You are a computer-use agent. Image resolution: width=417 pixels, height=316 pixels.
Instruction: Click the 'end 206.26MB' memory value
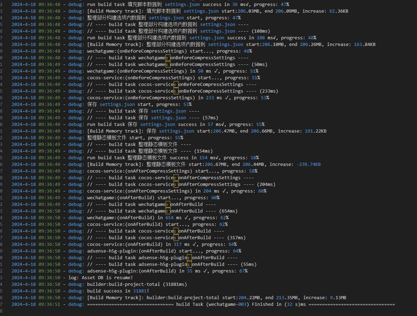[x=307, y=45]
